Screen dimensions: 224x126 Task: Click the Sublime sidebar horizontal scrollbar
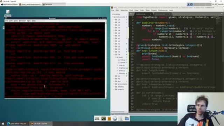[x=118, y=112]
